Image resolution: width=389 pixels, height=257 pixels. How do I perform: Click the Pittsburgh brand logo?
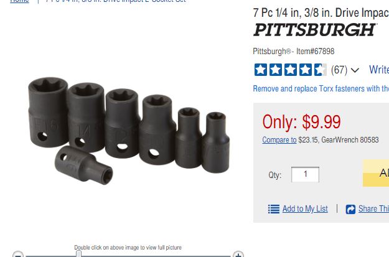click(315, 30)
